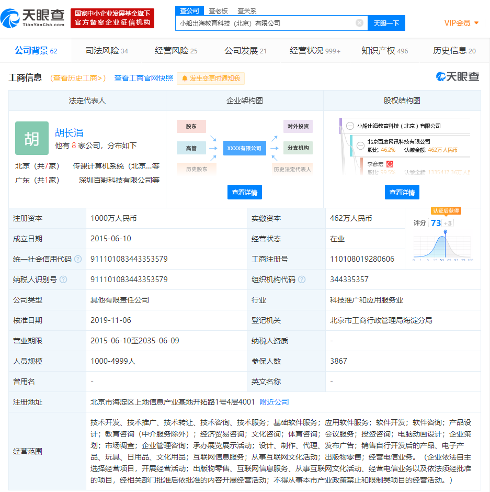
Task: Collapse the 小船出海教育科技 node minus icon
Action: pos(350,126)
